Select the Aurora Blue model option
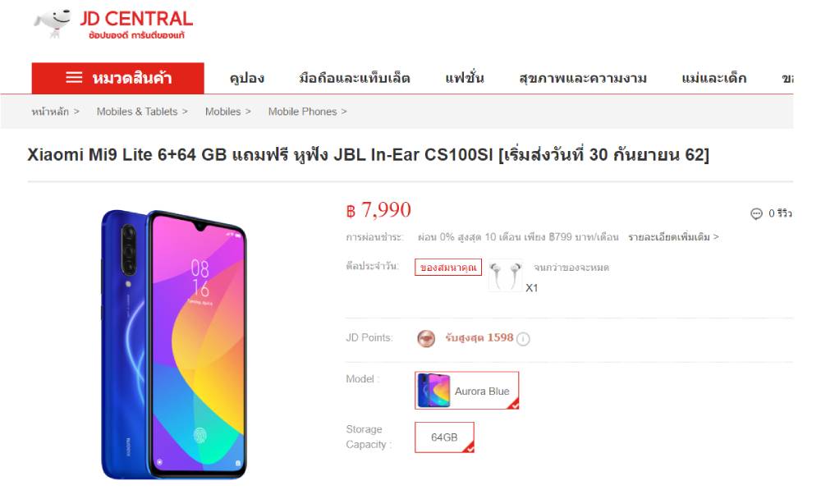This screenshot has height=490, width=821. pyautogui.click(x=466, y=391)
